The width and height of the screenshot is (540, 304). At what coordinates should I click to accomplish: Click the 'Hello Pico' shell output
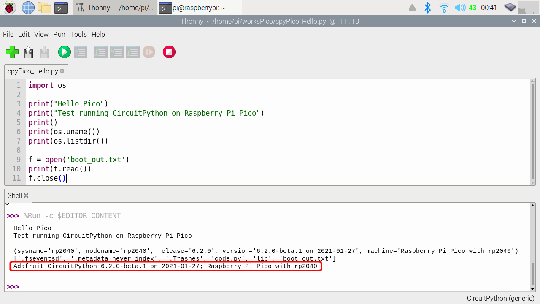[32, 228]
